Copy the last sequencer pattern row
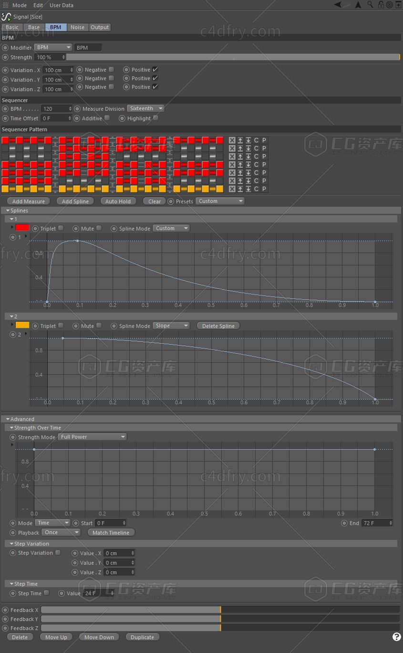 [256, 189]
